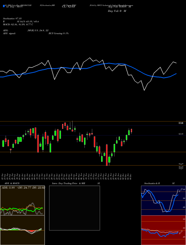The width and height of the screenshot is (186, 245).
Task: Click the 'Intra Day Trading Price & MR' title
Action: coord(69,183)
